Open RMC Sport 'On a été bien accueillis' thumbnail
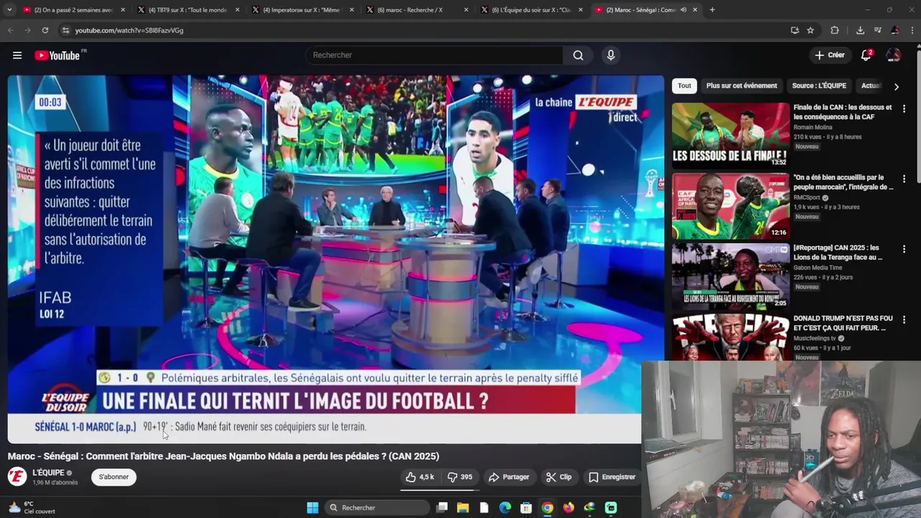This screenshot has width=921, height=518. pyautogui.click(x=730, y=206)
